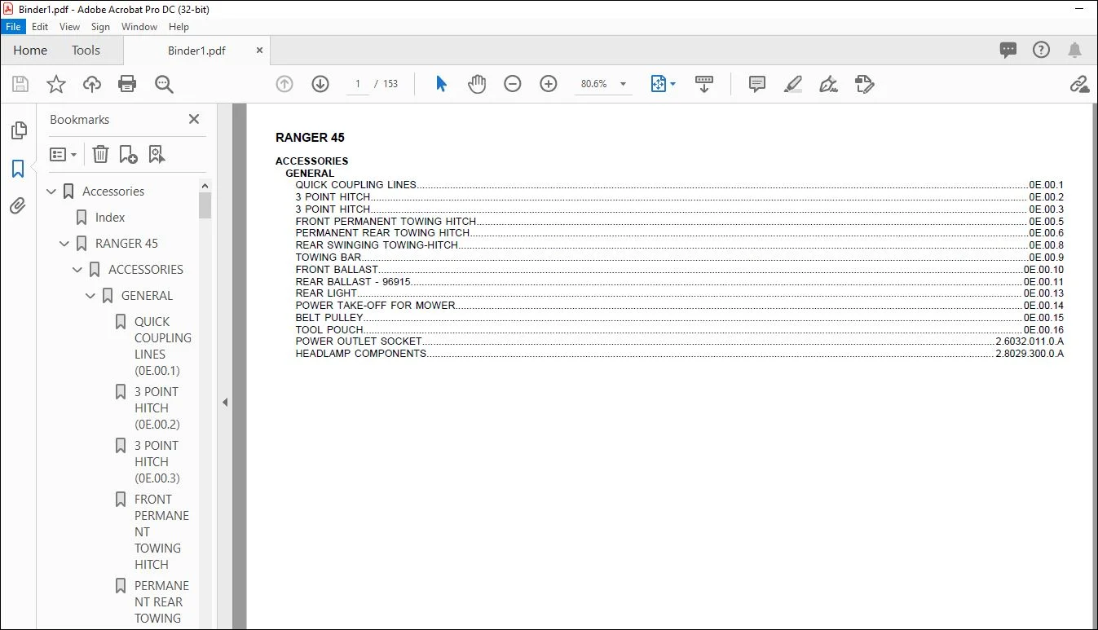1098x630 pixels.
Task: Collapse the ACCESSORIES bookmark node
Action: click(x=78, y=270)
